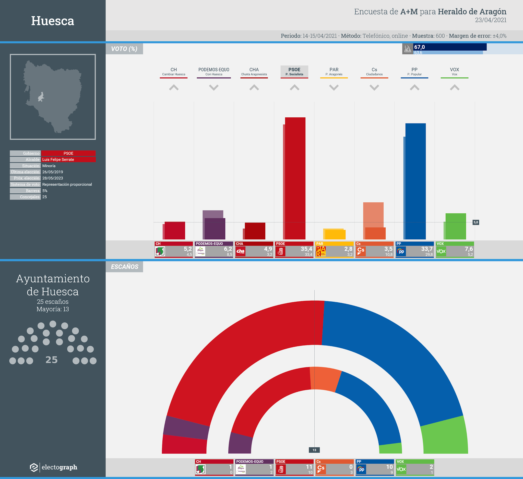Image resolution: width=523 pixels, height=479 pixels.
Task: Click the VOX logo in vote row
Action: tap(441, 251)
